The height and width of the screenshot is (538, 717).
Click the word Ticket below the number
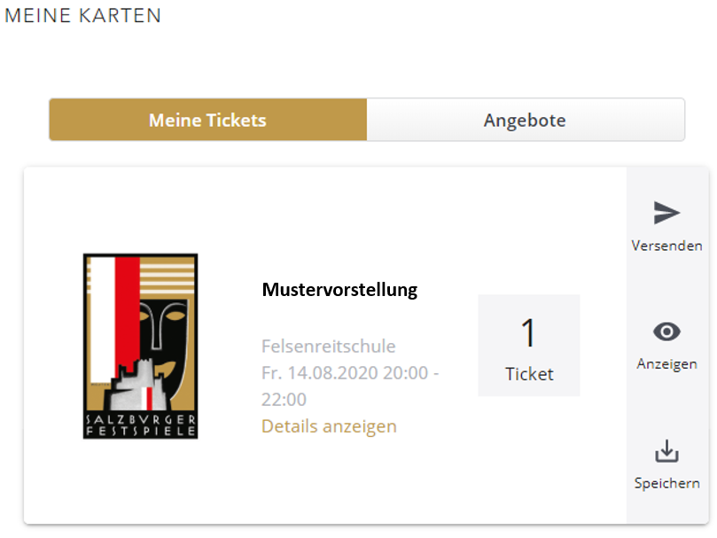(x=529, y=374)
